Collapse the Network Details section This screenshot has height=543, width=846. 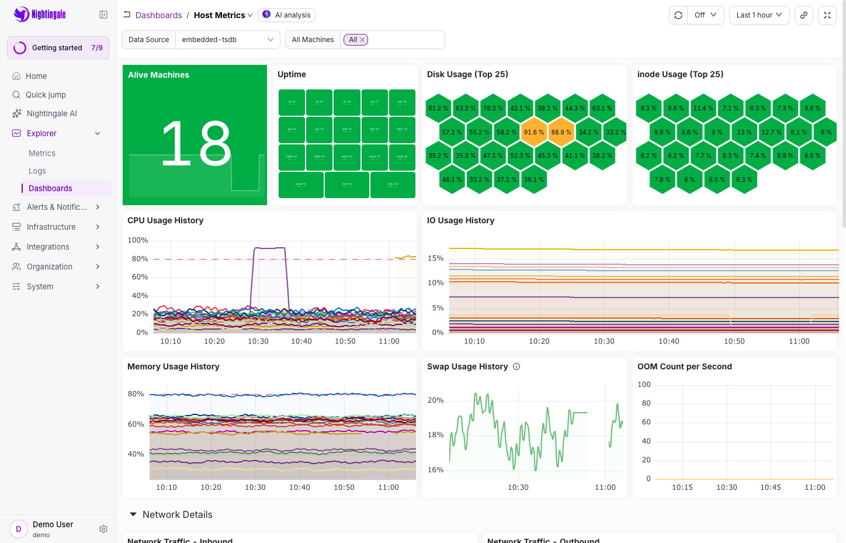tap(133, 514)
